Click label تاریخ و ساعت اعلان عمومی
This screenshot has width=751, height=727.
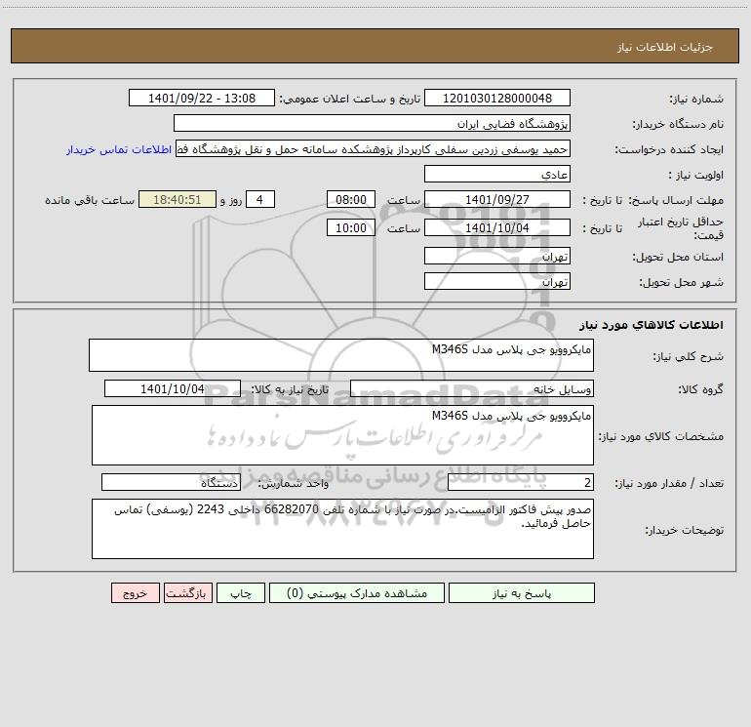tap(350, 100)
